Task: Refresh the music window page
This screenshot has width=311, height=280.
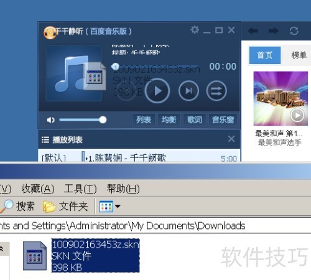Action: pos(294,31)
